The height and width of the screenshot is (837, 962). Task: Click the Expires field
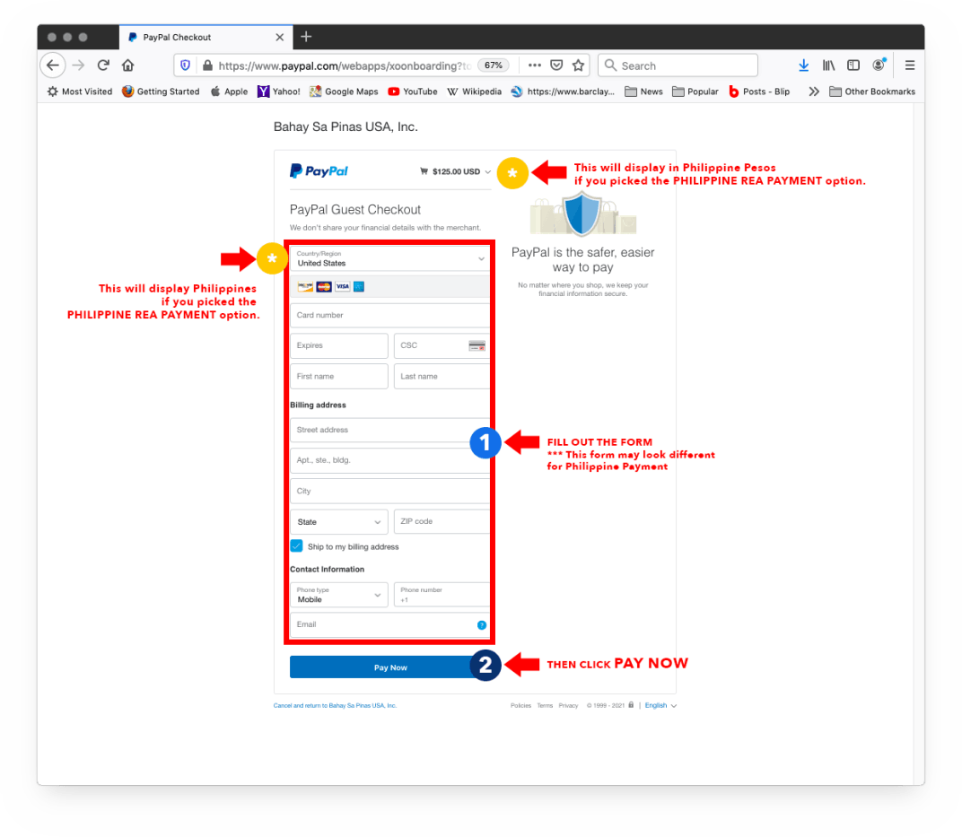coord(338,346)
